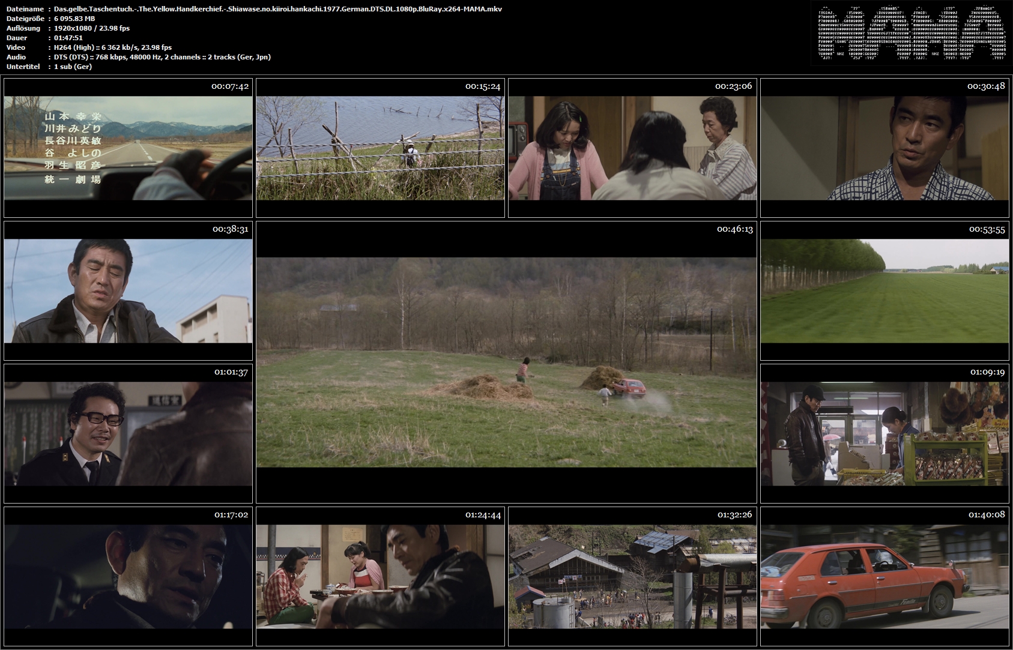Select the 00:38:31 timestamp
1013x650 pixels.
pyautogui.click(x=231, y=229)
